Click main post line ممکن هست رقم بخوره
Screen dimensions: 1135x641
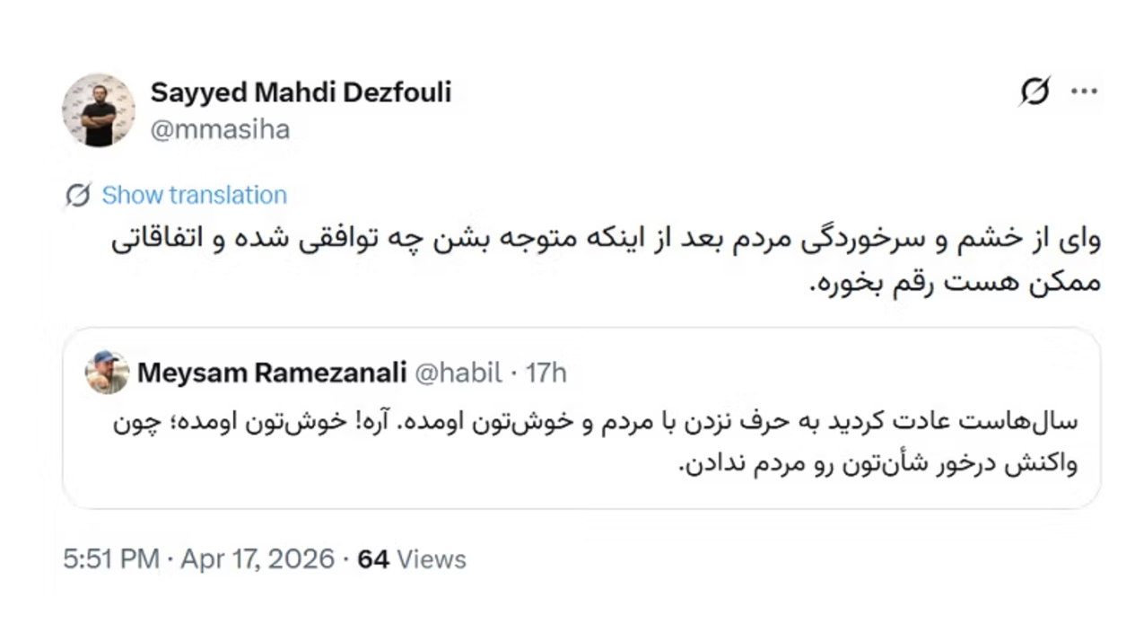pos(954,284)
